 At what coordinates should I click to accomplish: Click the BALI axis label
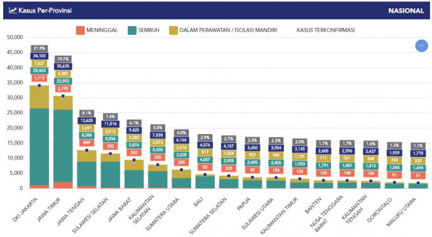point(198,203)
